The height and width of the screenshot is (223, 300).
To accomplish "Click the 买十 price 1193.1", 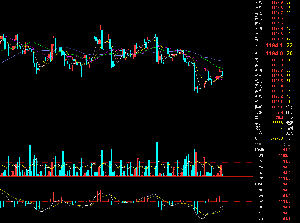I will point(277,102).
